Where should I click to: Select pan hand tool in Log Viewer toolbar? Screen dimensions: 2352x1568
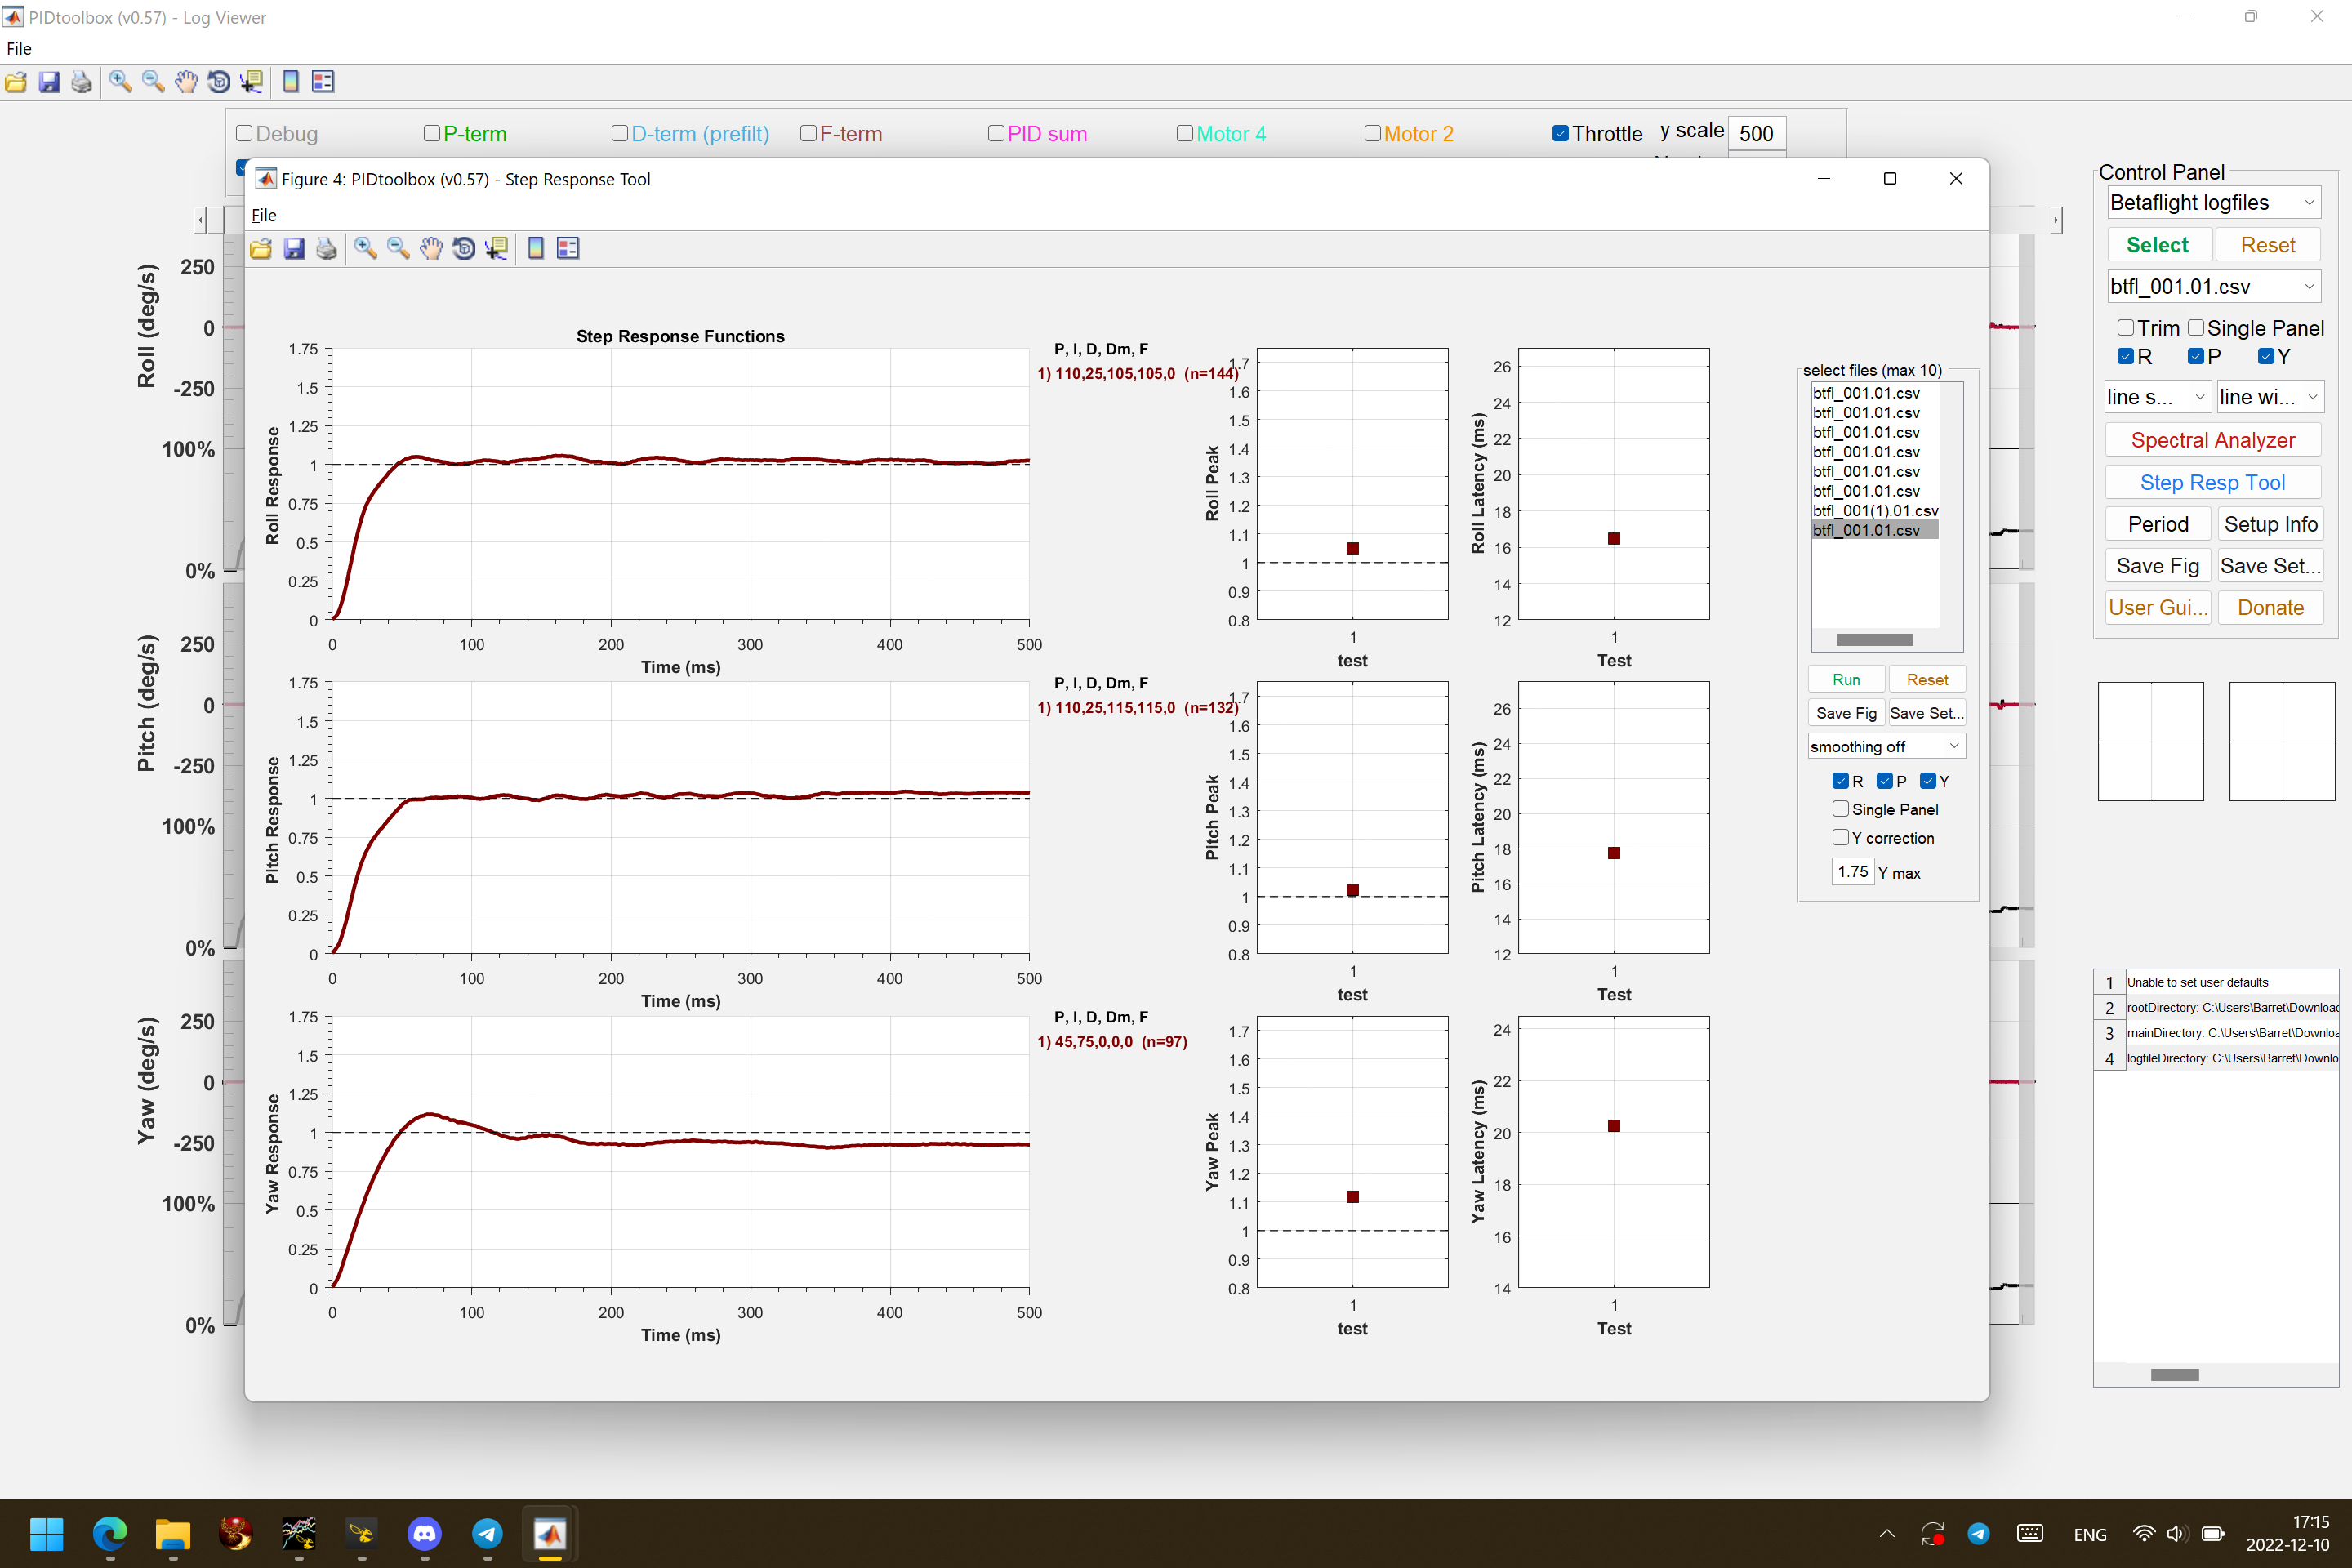(186, 82)
